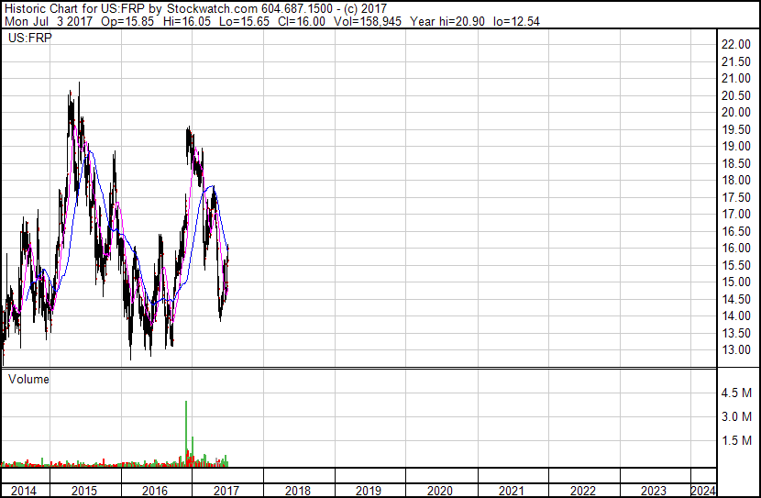Screen dimensions: 761x498
Task: Click the Cl=16.00 close value
Action: (302, 21)
